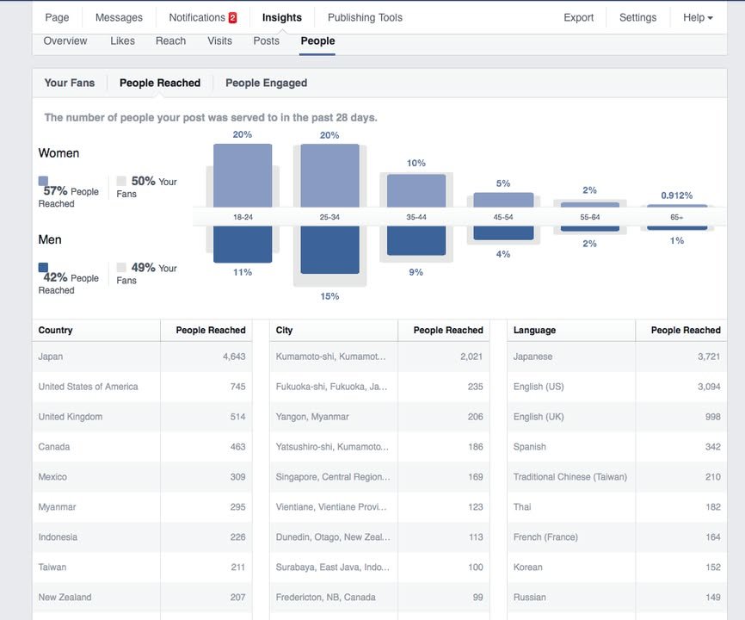Show the People Engaged tab
Image resolution: width=745 pixels, height=620 pixels.
pos(266,84)
